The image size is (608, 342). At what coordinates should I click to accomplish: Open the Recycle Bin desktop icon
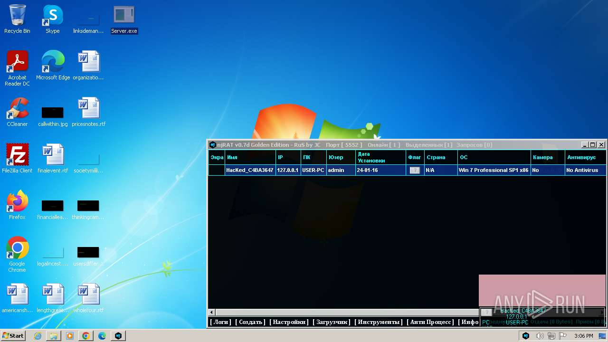coord(17,19)
